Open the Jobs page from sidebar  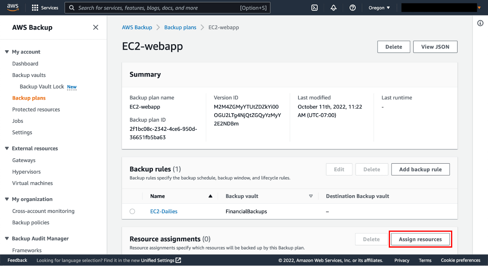click(x=17, y=120)
